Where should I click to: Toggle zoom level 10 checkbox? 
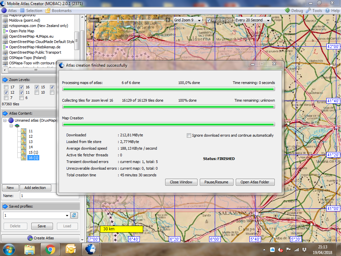[x=37, y=93]
